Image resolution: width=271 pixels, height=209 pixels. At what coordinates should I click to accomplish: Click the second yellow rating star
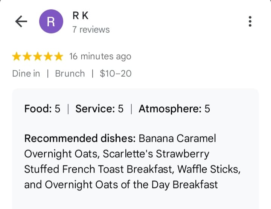[27, 57]
